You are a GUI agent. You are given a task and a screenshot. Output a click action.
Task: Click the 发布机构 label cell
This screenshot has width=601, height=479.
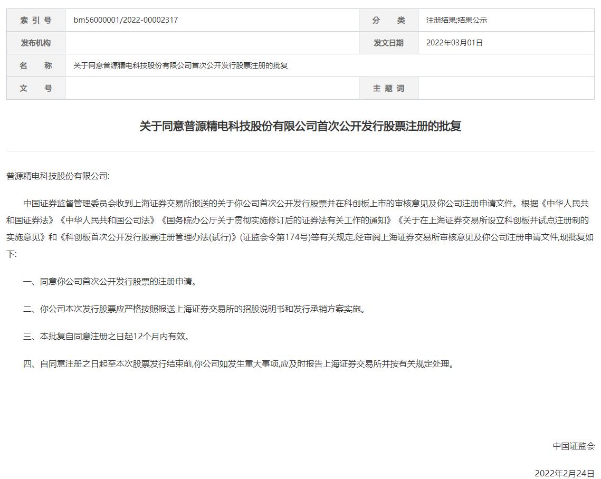pos(36,43)
